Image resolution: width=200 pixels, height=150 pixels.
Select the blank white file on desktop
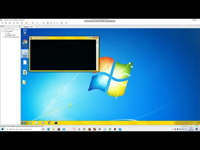[25, 63]
